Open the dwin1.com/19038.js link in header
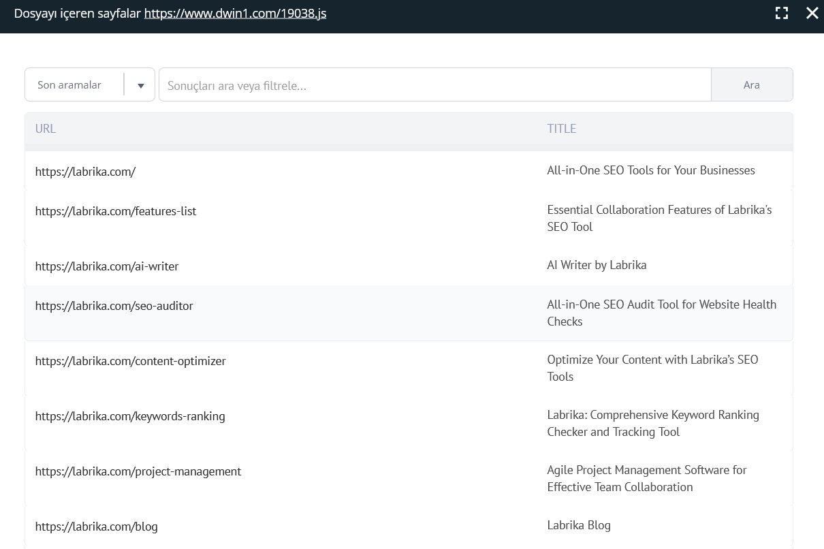 pyautogui.click(x=235, y=13)
